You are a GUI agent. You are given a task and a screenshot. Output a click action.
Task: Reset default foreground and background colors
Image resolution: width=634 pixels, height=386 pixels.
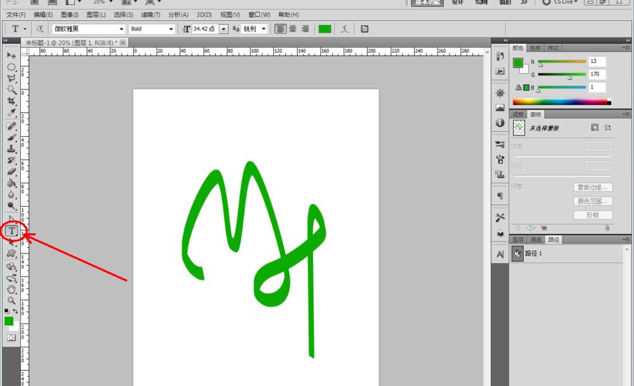pos(7,311)
